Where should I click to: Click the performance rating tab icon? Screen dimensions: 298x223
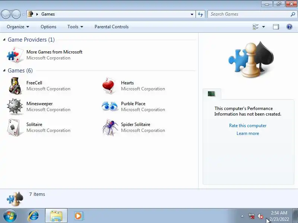click(211, 94)
